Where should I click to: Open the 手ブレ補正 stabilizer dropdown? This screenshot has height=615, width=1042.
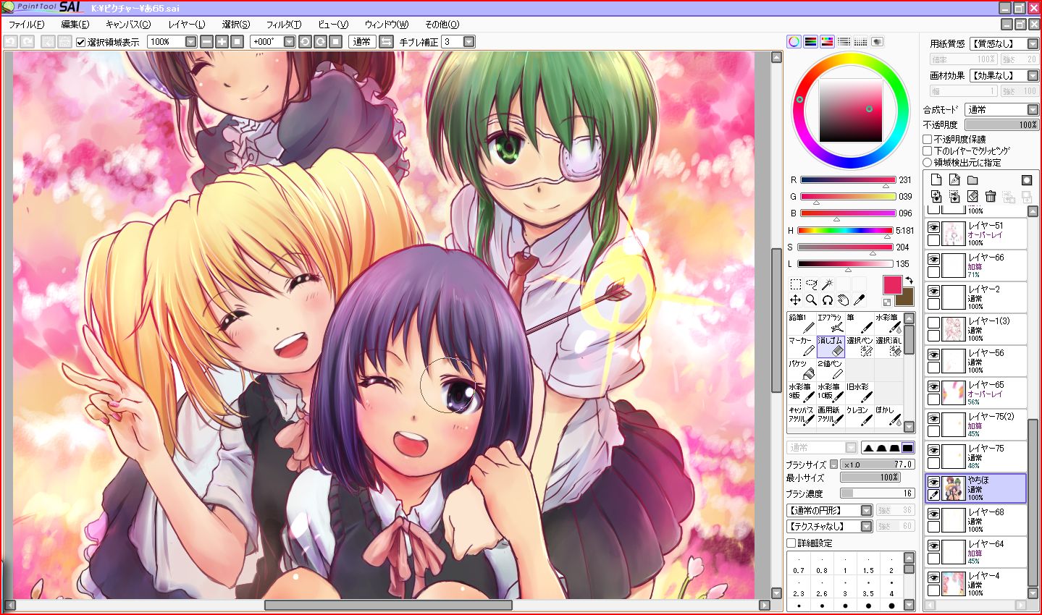469,42
